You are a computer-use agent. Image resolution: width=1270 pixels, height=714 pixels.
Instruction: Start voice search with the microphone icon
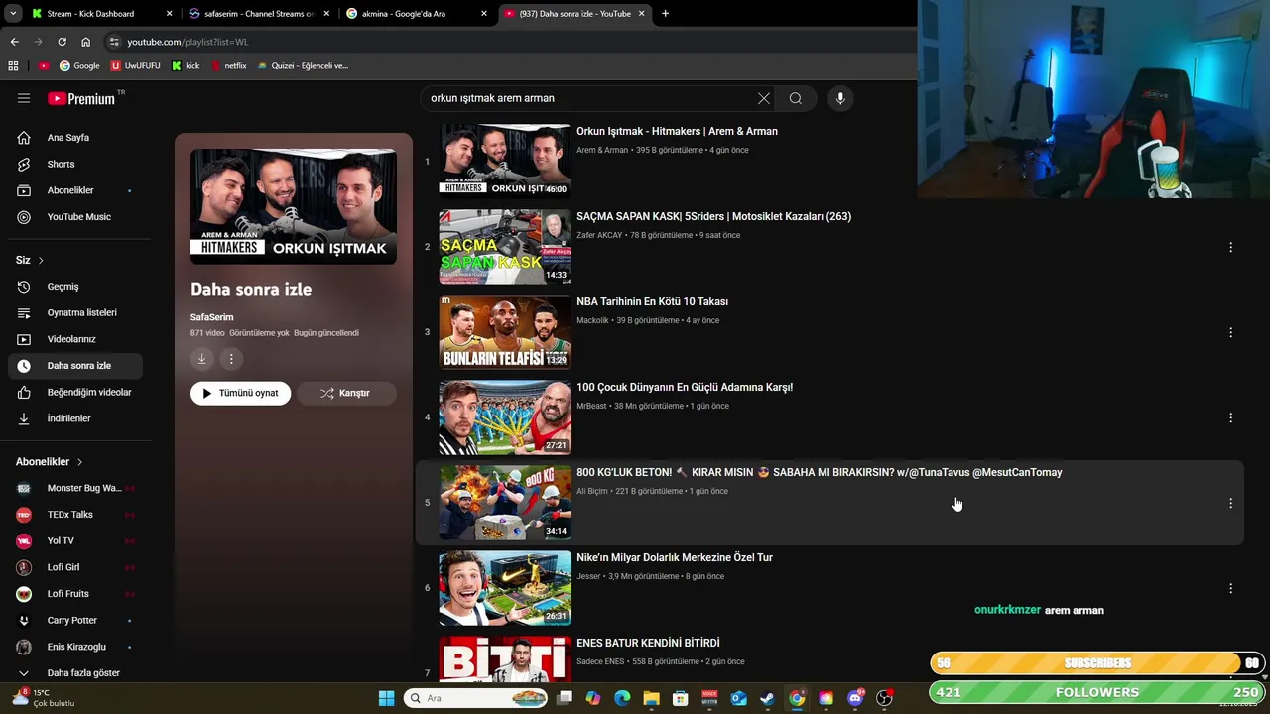pyautogui.click(x=840, y=98)
